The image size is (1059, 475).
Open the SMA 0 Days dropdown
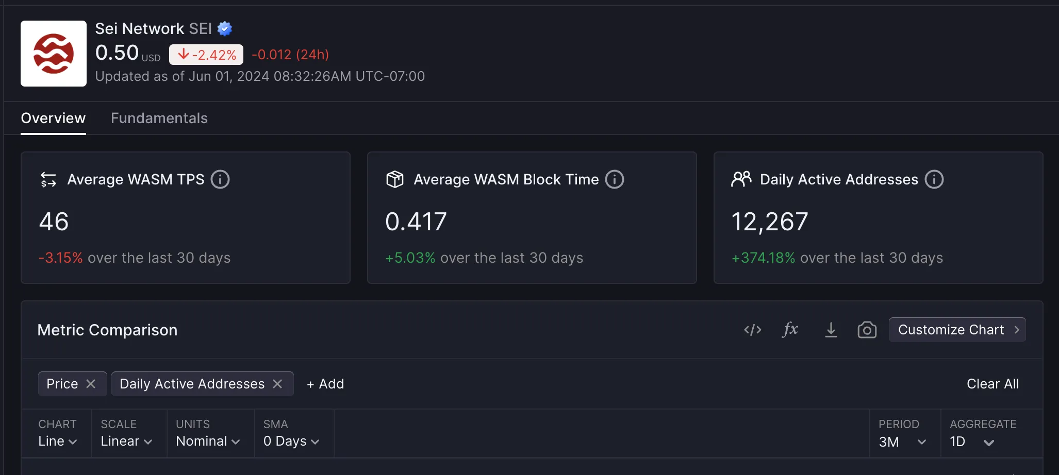click(x=291, y=442)
